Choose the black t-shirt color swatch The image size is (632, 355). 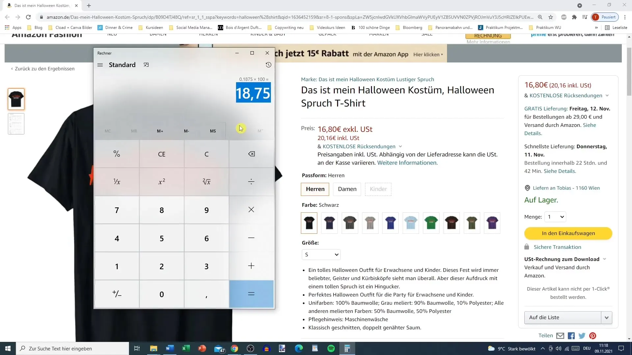(x=309, y=223)
